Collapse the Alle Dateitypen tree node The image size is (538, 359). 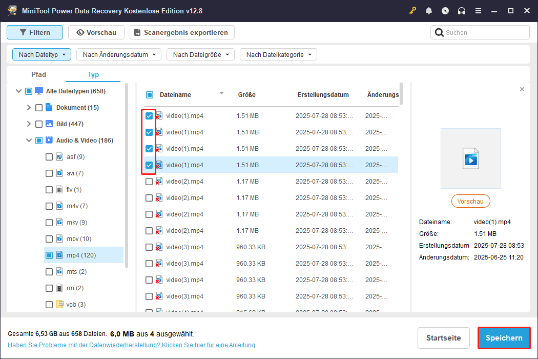click(18, 91)
